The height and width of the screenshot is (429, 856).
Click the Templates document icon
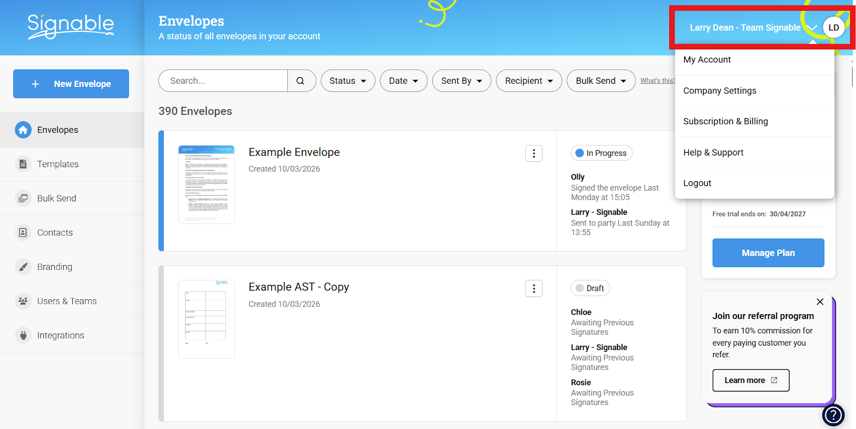tap(23, 164)
